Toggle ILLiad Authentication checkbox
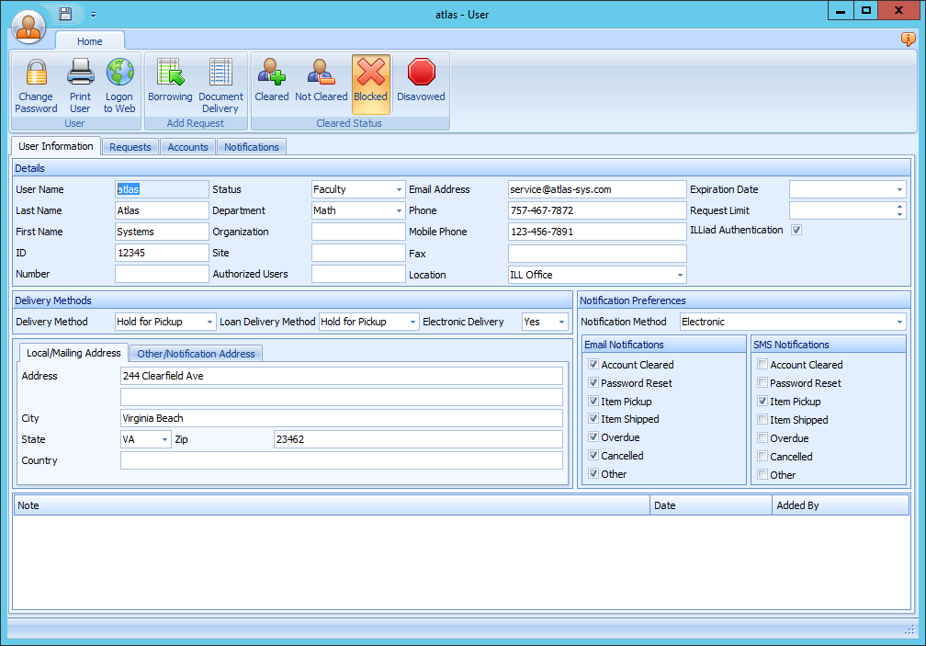 796,231
